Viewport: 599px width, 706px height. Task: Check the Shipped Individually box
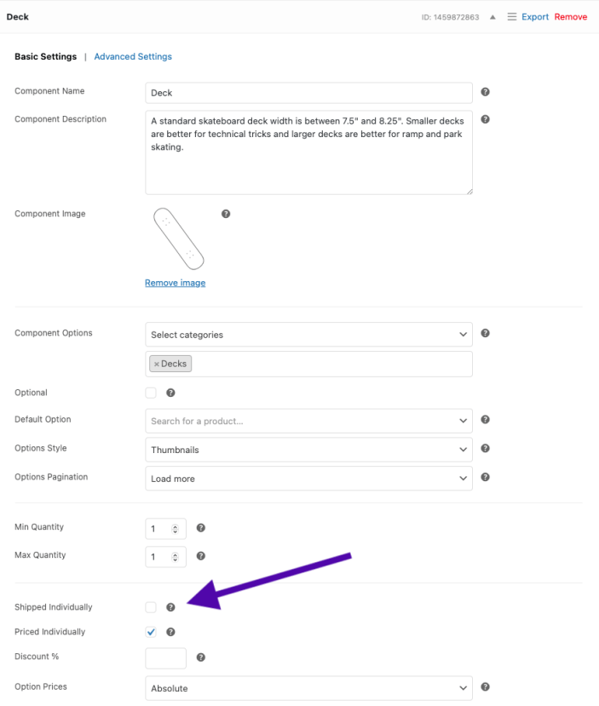[x=151, y=607]
